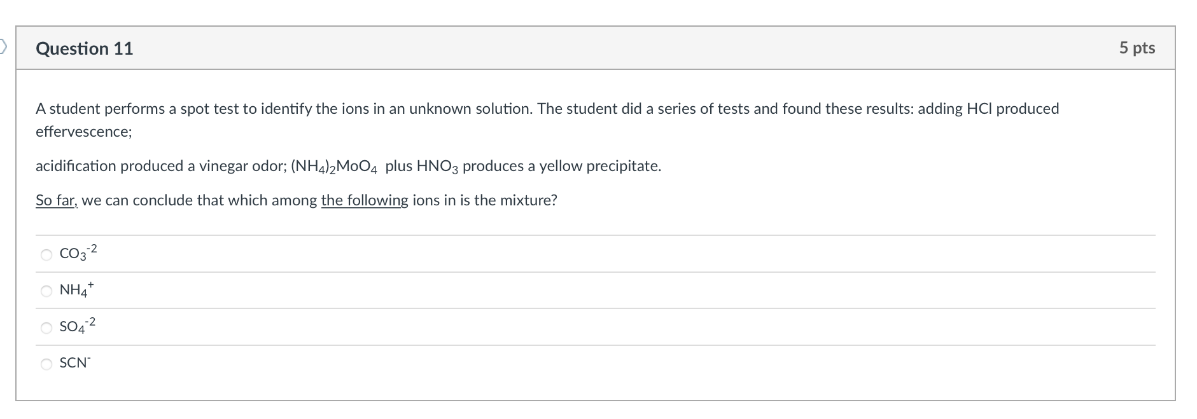Viewport: 1197px width, 419px height.
Task: Pick the SO4-2 radio button circle
Action: tap(46, 328)
